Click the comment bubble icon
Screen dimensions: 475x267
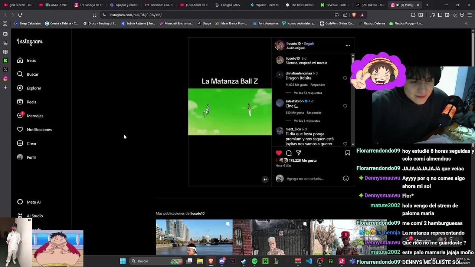coord(289,153)
